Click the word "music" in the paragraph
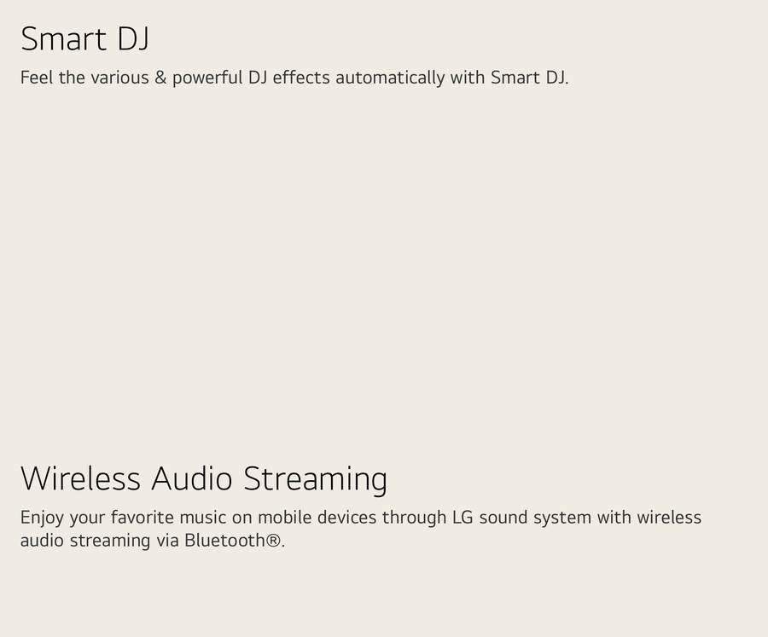The image size is (768, 637). pos(202,518)
